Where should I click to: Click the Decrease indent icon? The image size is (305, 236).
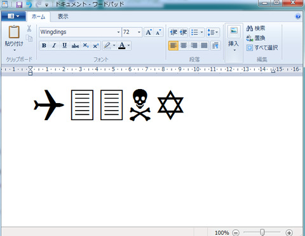tap(173, 32)
